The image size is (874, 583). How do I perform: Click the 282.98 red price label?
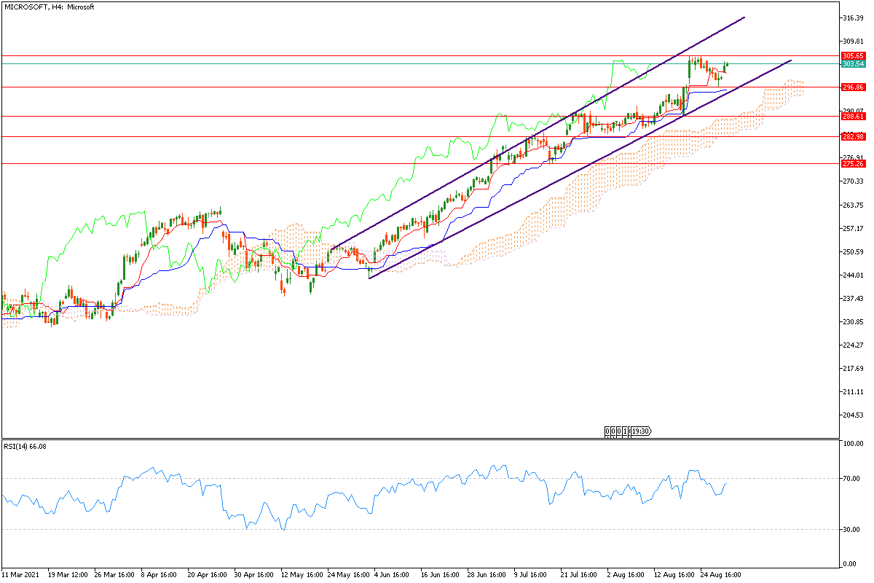point(853,137)
